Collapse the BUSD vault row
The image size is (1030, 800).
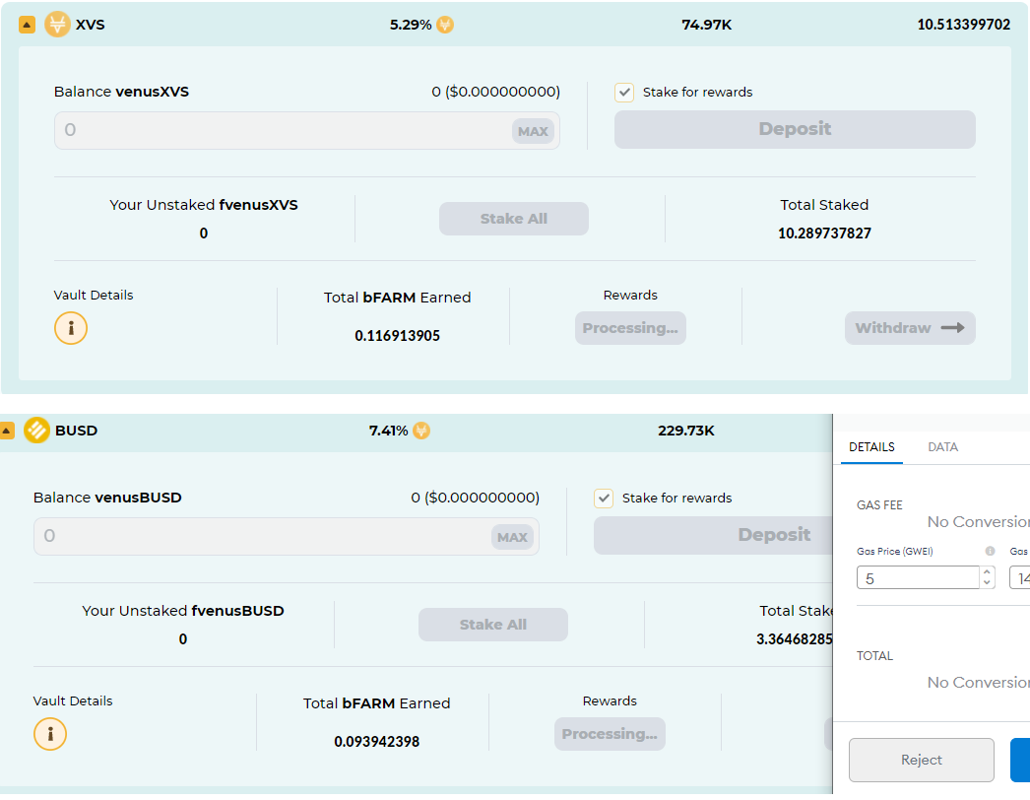click(7, 431)
